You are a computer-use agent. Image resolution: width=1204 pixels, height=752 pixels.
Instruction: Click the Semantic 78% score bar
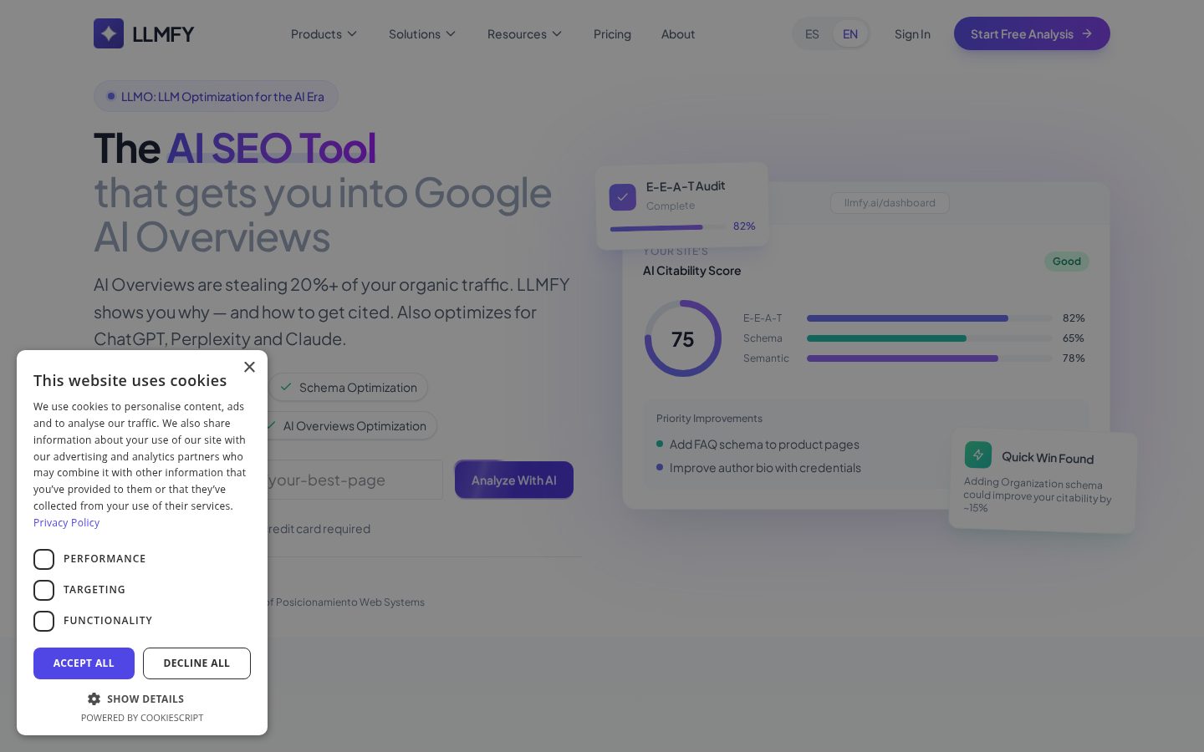pos(930,358)
